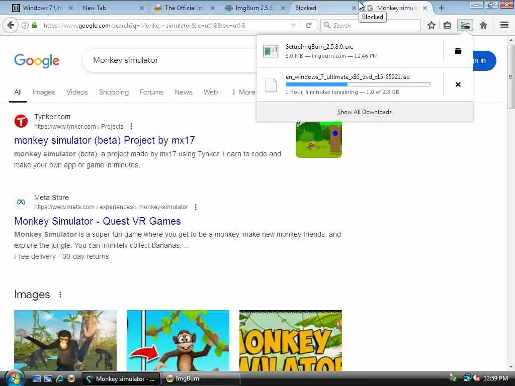Expand the More filters dropdown
This screenshot has height=386, width=515.
pos(243,92)
